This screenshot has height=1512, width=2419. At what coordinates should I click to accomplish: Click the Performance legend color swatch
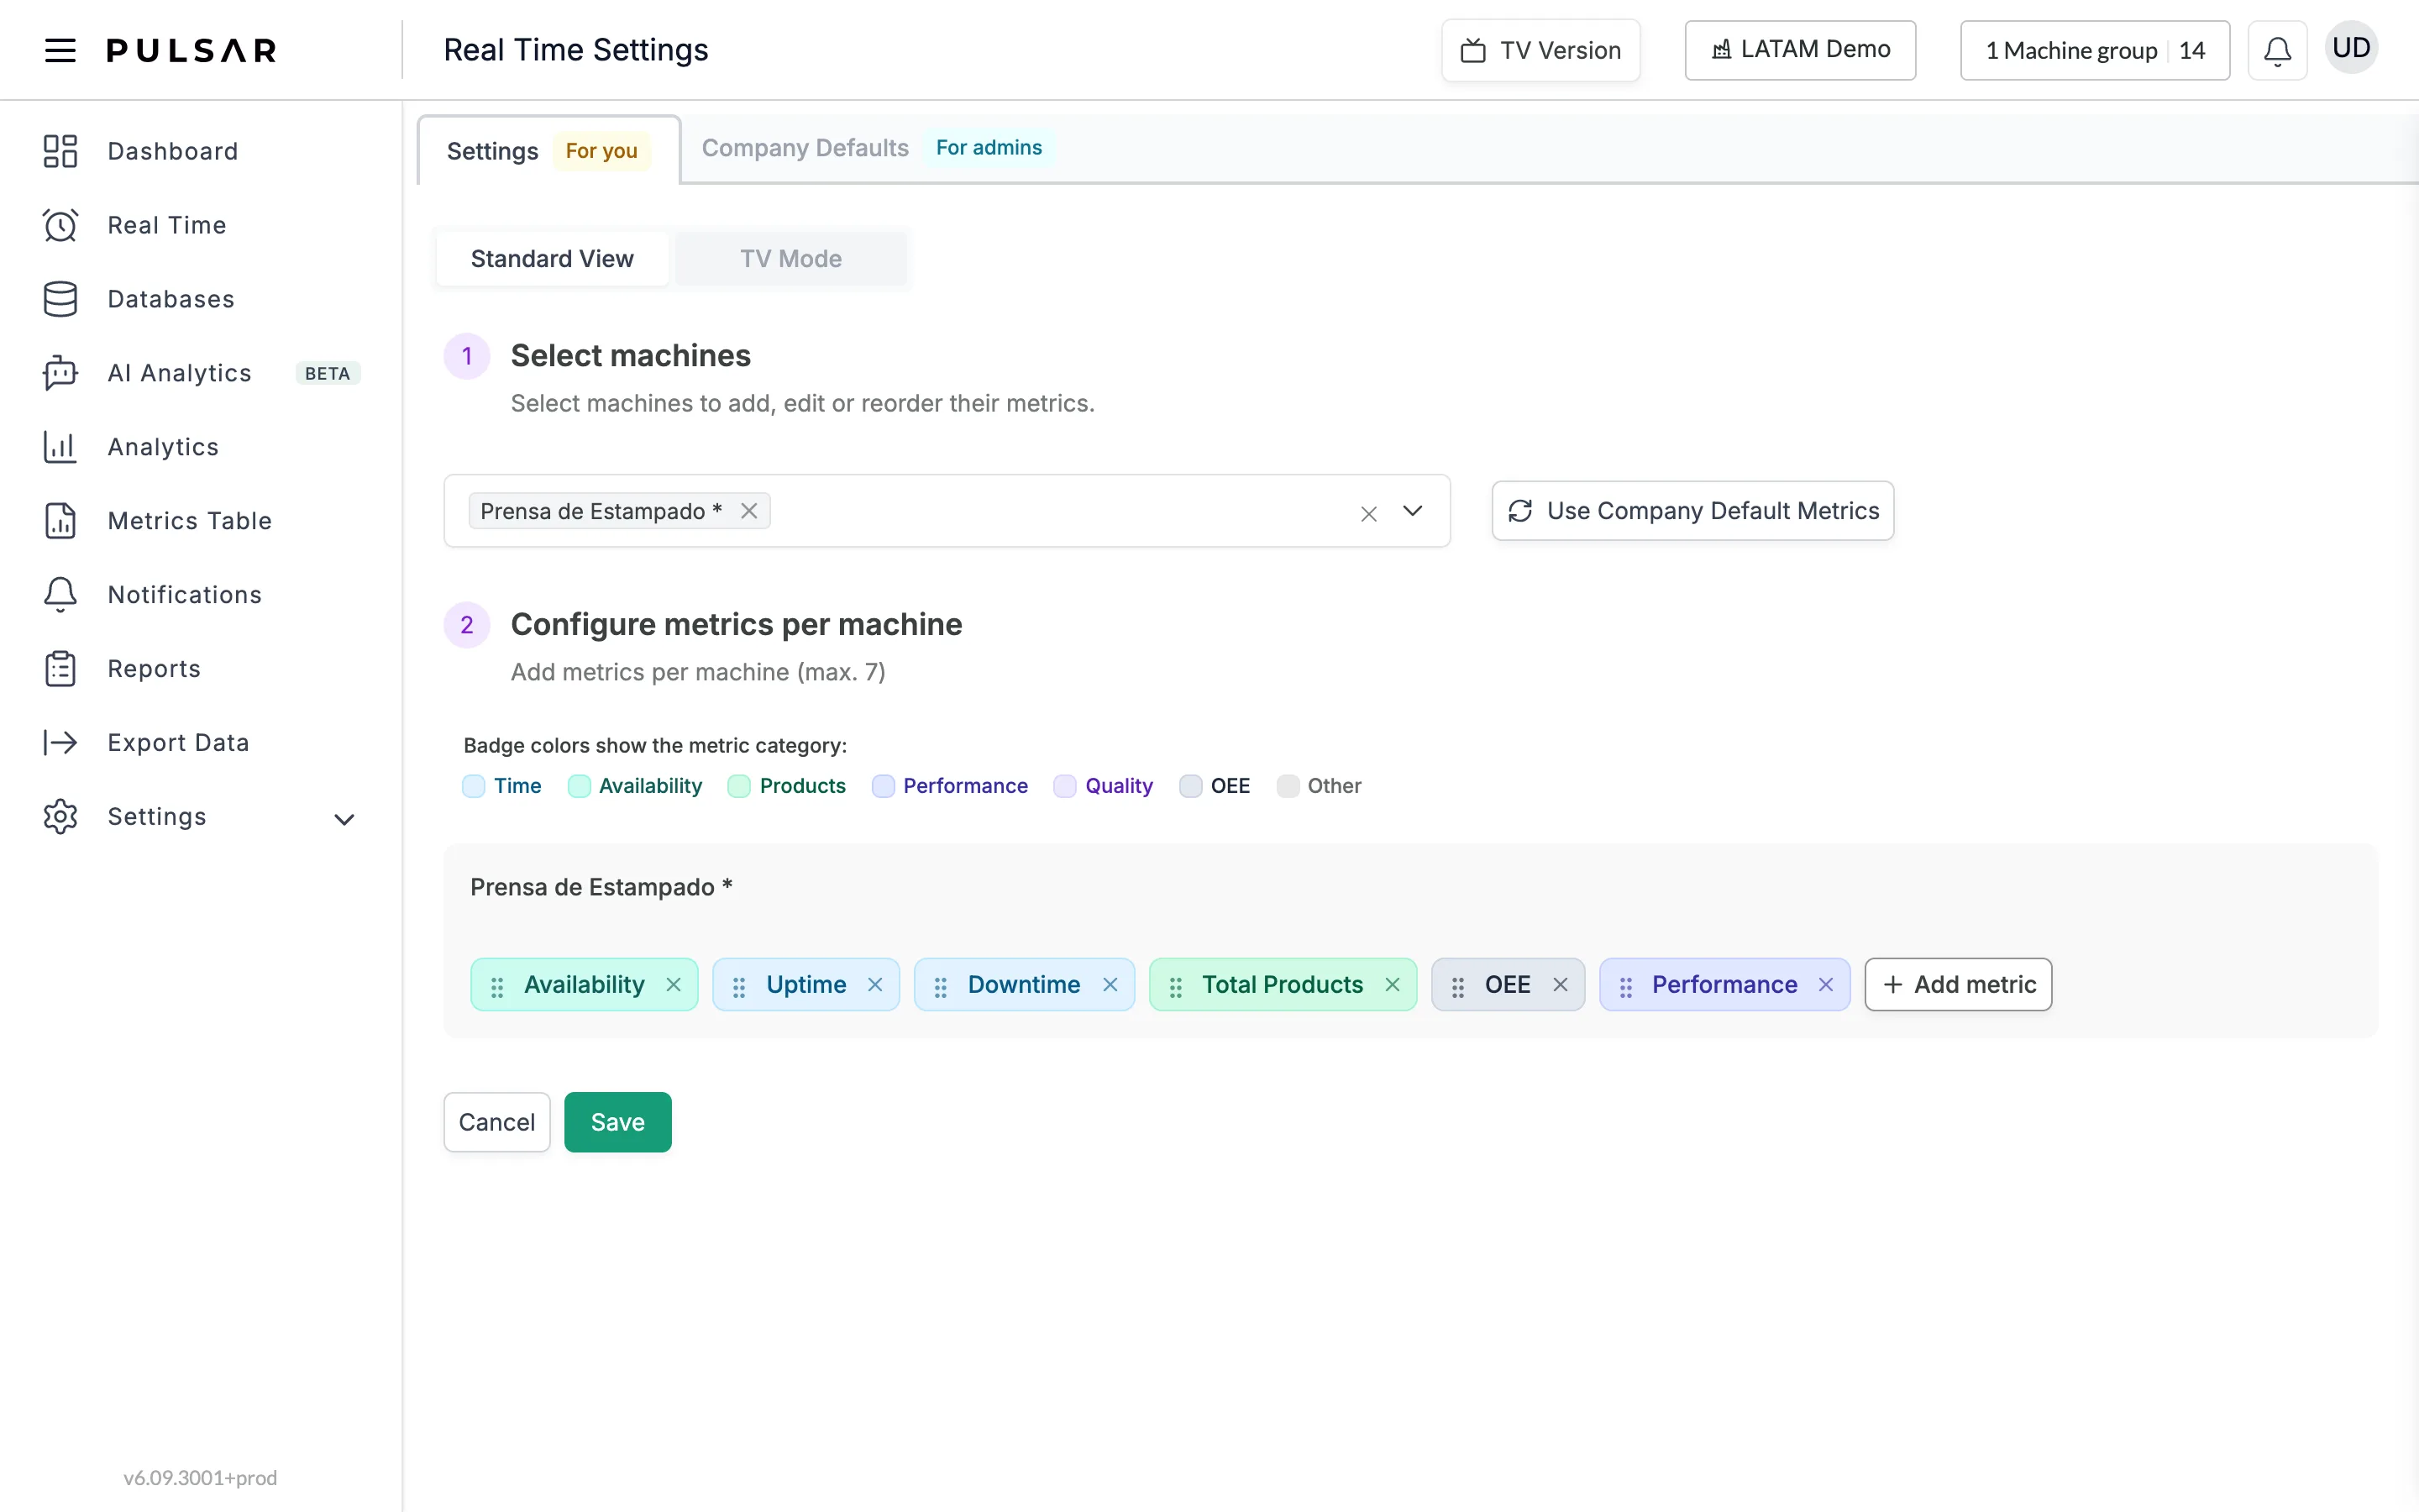(x=883, y=786)
